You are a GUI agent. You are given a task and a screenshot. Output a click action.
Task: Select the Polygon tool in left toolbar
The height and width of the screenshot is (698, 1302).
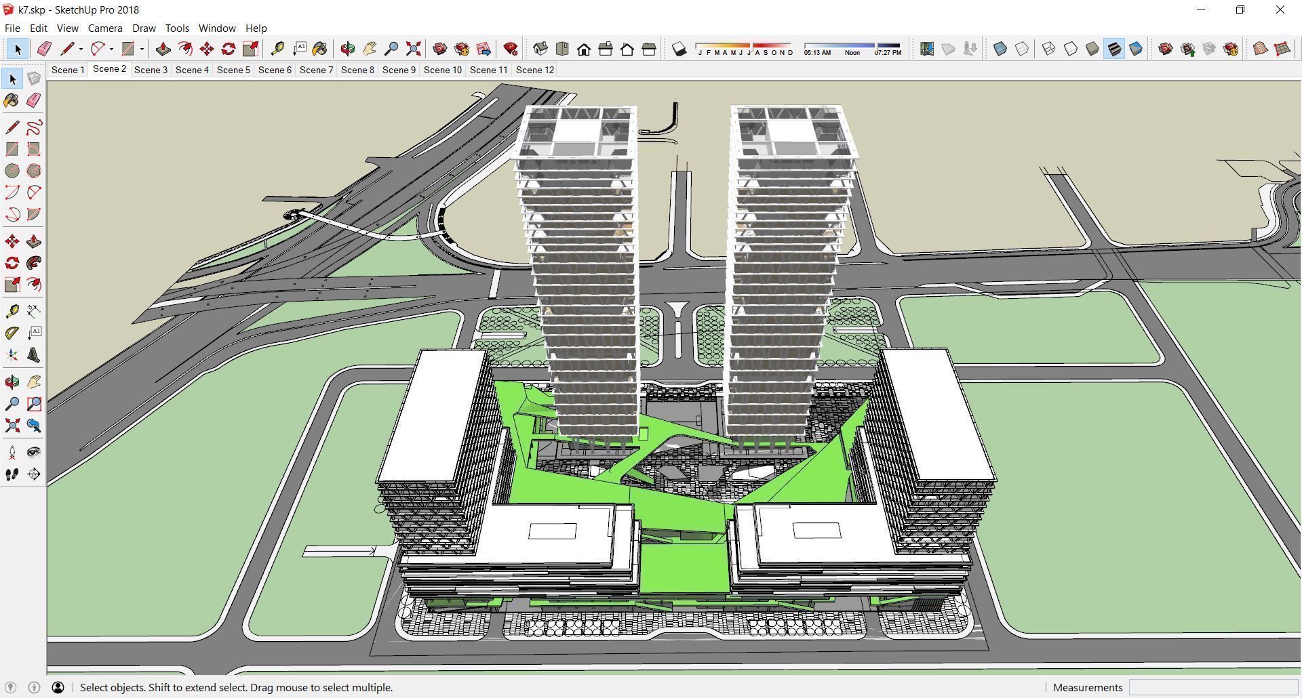(x=34, y=171)
